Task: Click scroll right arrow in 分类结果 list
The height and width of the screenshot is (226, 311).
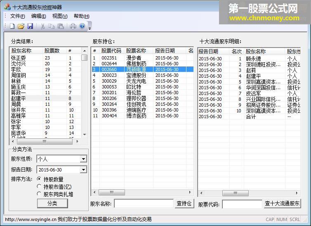Action: pos(78,141)
